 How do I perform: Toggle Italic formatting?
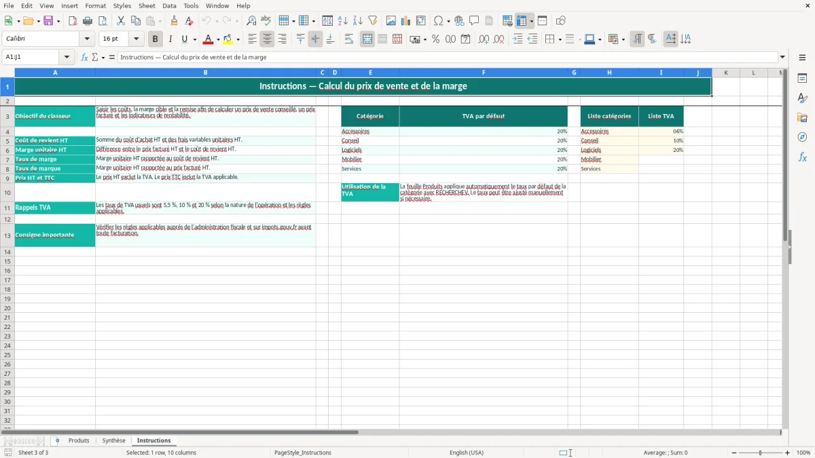[170, 39]
